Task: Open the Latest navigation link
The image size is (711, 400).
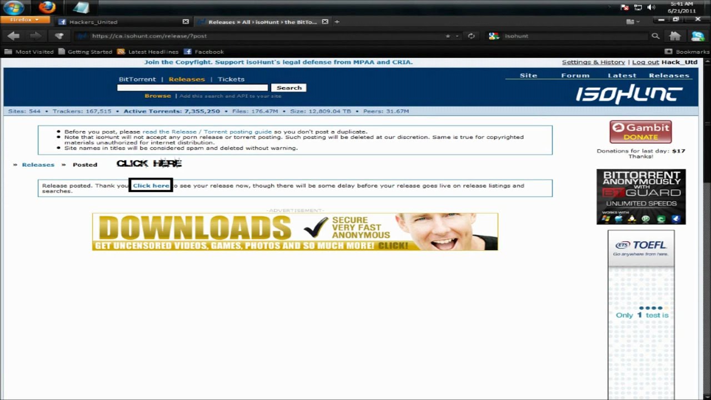Action: 622,76
